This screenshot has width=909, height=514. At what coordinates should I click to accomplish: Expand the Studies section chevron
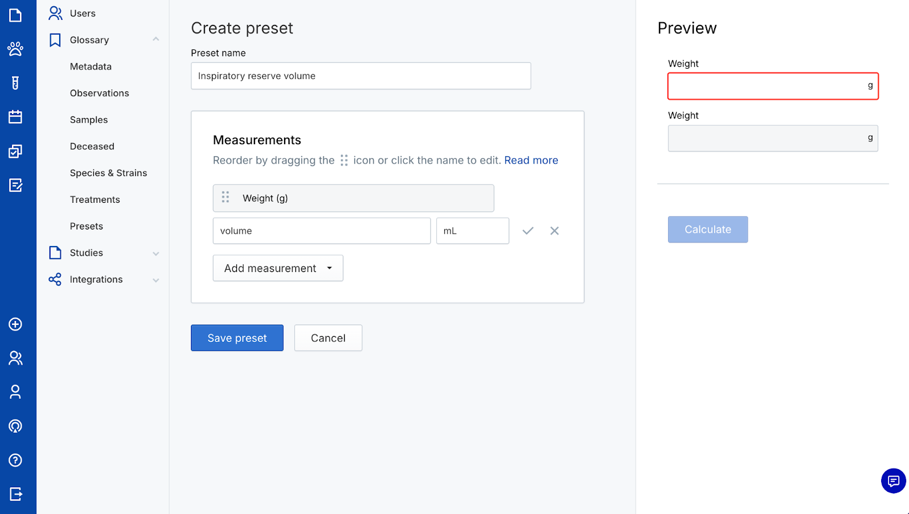[x=156, y=253]
